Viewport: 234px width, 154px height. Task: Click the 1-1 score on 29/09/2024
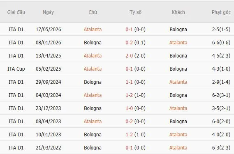tap(129, 82)
